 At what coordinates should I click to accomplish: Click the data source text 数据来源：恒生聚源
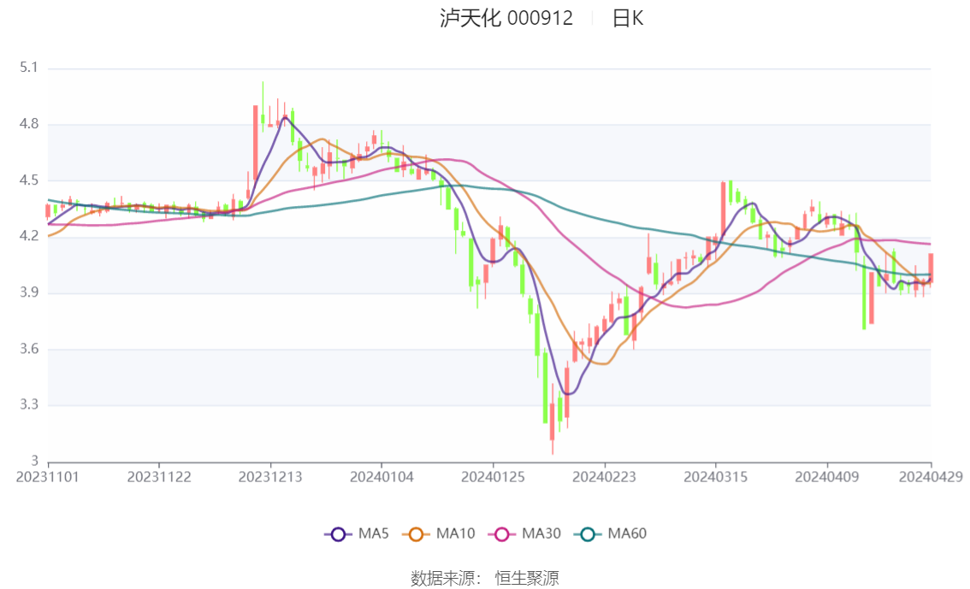click(x=484, y=579)
